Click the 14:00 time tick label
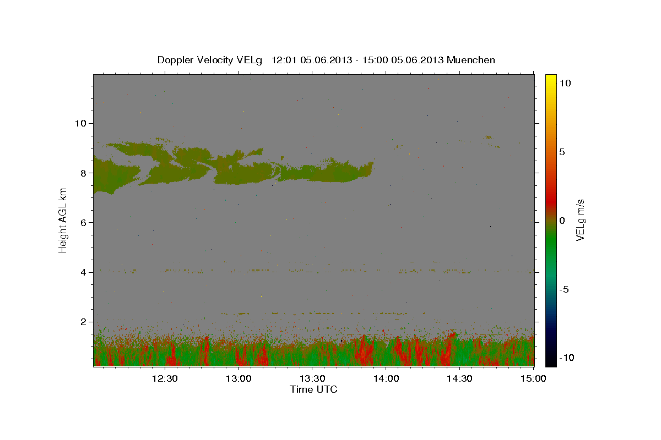Viewport: 661px width, 440px height. (386, 379)
